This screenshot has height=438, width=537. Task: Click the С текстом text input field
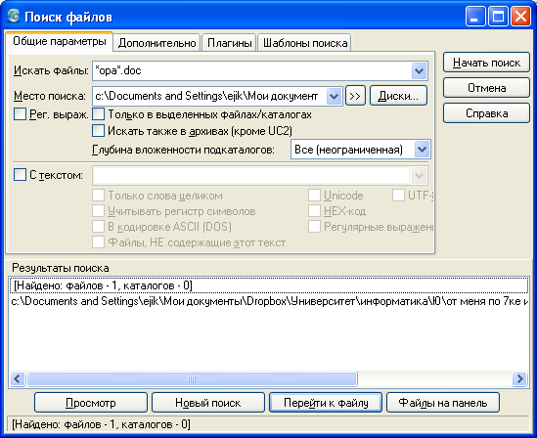(x=251, y=175)
